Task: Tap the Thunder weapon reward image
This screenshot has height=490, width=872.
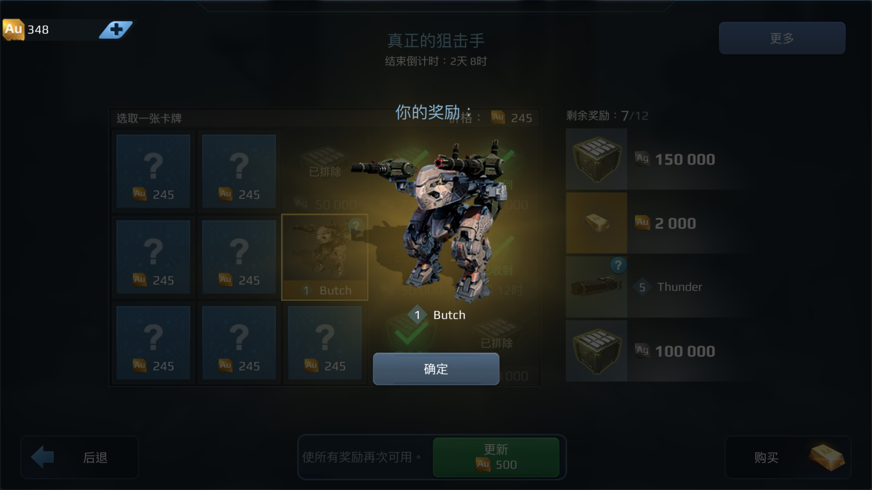Action: click(x=596, y=287)
